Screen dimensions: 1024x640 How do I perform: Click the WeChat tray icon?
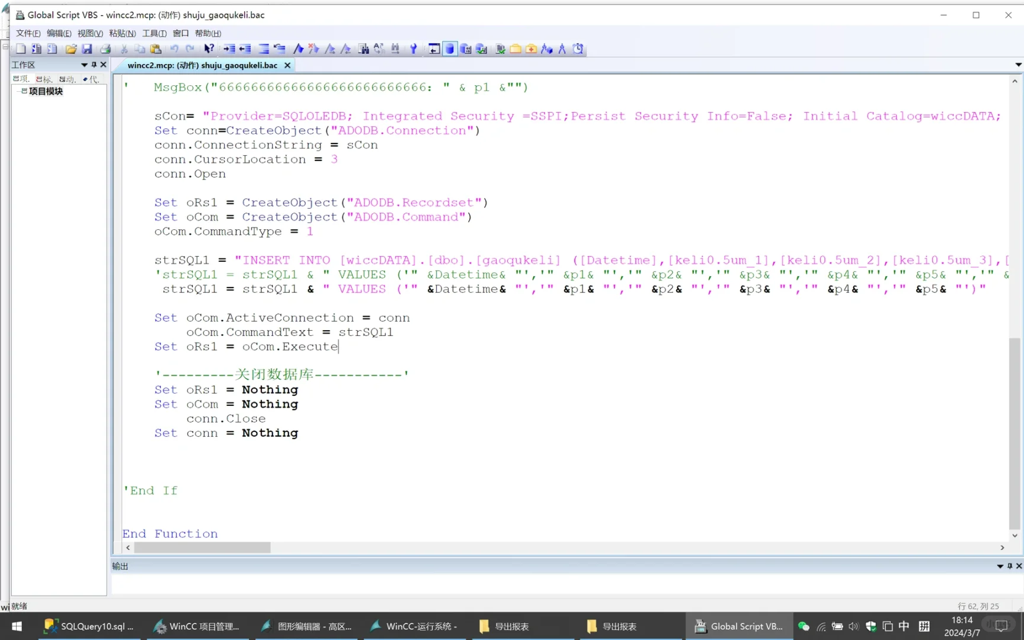click(x=804, y=626)
